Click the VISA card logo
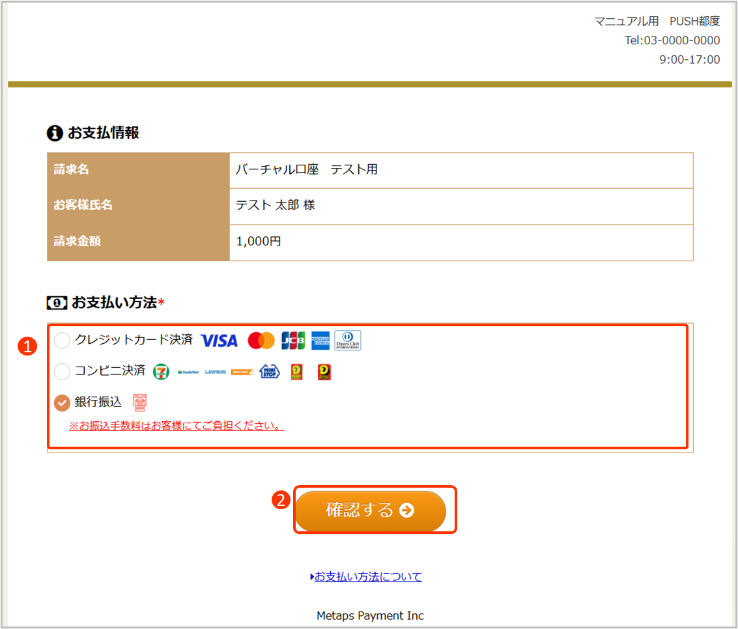The height and width of the screenshot is (629, 738). point(219,341)
